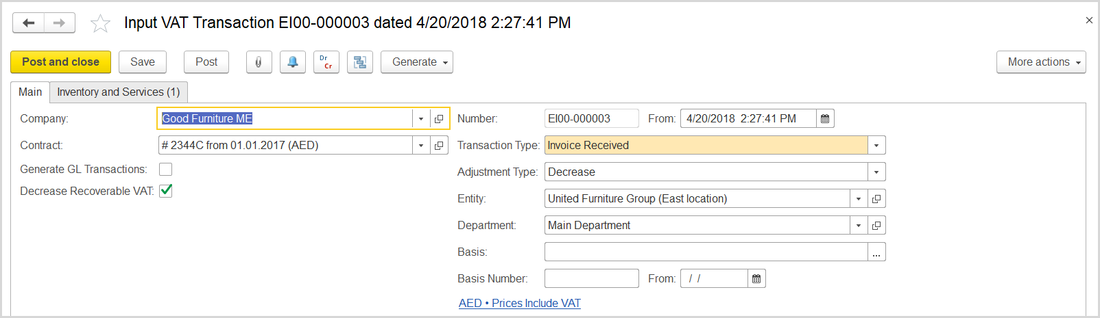Expand Transaction Type dropdown
The height and width of the screenshot is (318, 1100).
click(x=876, y=145)
